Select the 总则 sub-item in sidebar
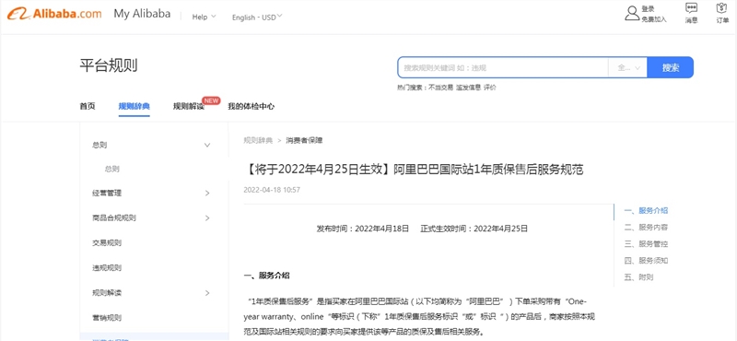737x341 pixels. point(111,169)
